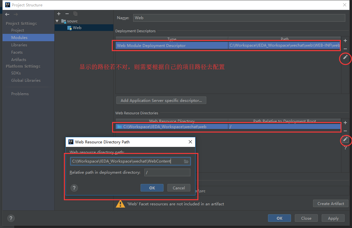The height and width of the screenshot is (228, 352).
Task: Copy the module with the duplicate icon
Action: [x=75, y=14]
